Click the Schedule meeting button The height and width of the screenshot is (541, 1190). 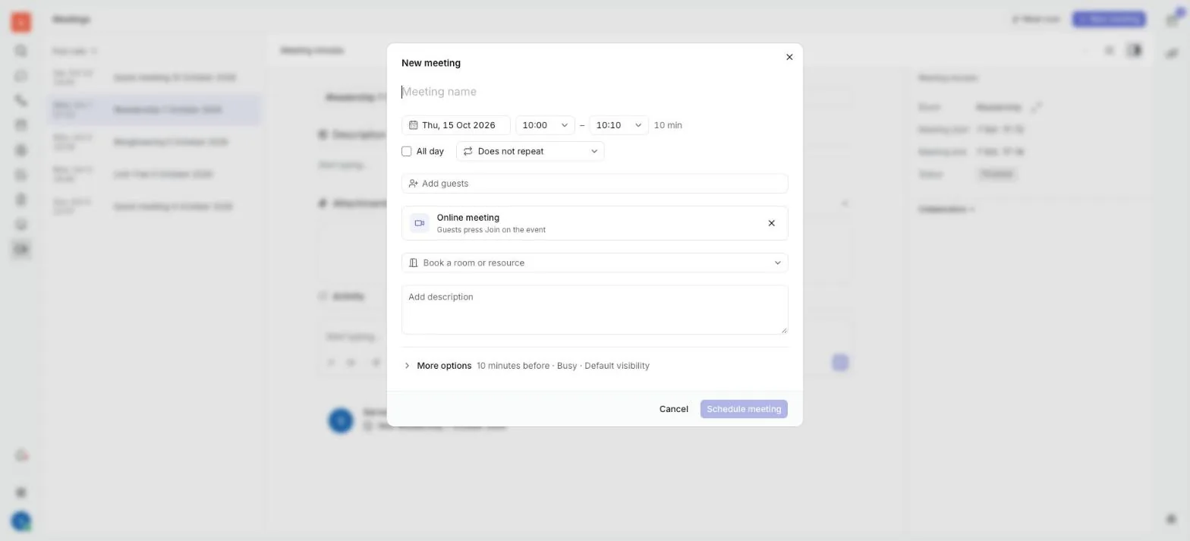pyautogui.click(x=744, y=409)
